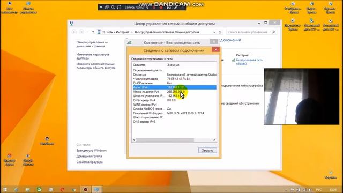Image resolution: width=343 pixels, height=193 pixels.
Task: Click horizontal scrollbar right arrow in details list
Action: click(214, 140)
